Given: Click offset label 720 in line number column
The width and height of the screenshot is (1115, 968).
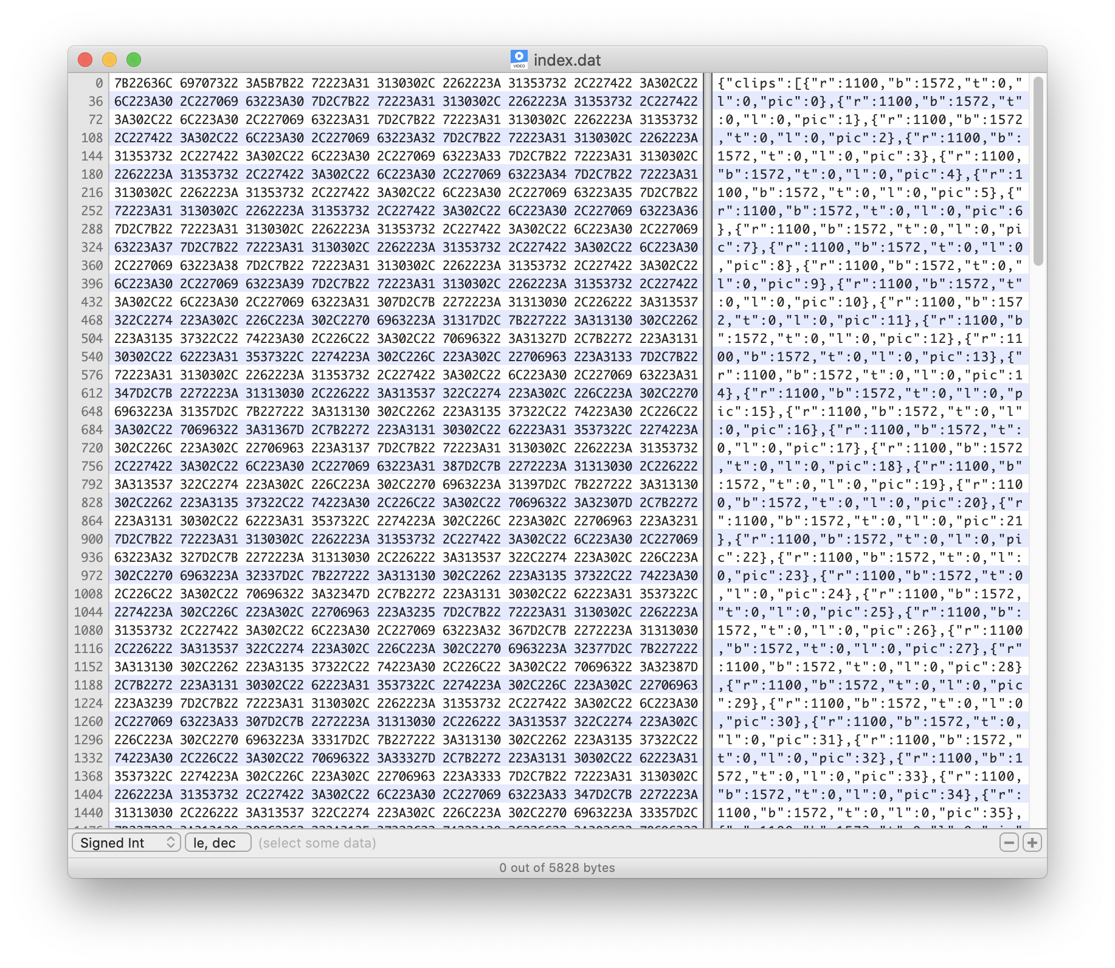Looking at the screenshot, I should [92, 448].
